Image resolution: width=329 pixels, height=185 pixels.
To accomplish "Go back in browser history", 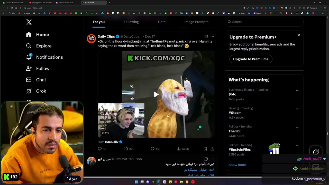I will coord(4,8).
